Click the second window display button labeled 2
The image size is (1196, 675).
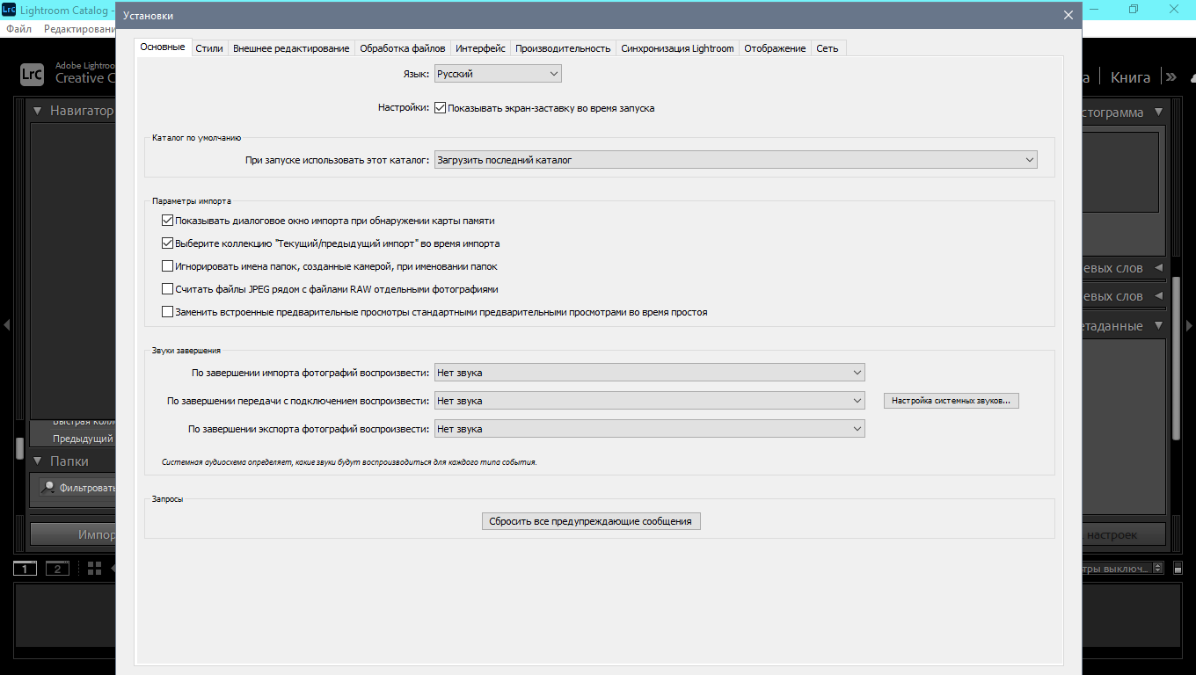click(x=57, y=569)
